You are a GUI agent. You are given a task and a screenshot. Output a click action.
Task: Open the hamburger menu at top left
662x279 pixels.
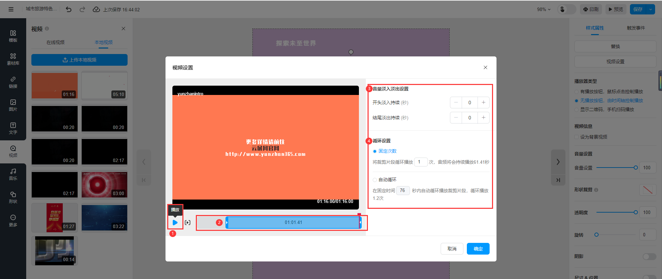click(x=11, y=9)
